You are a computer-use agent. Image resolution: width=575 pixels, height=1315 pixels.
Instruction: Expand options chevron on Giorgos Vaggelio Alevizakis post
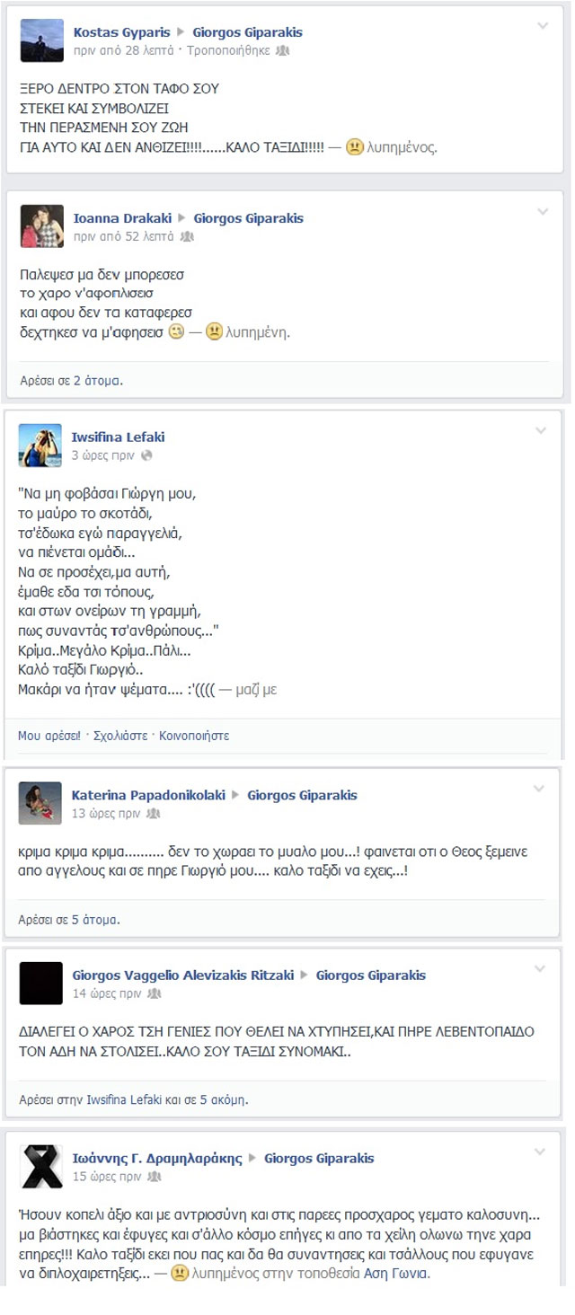(x=539, y=968)
